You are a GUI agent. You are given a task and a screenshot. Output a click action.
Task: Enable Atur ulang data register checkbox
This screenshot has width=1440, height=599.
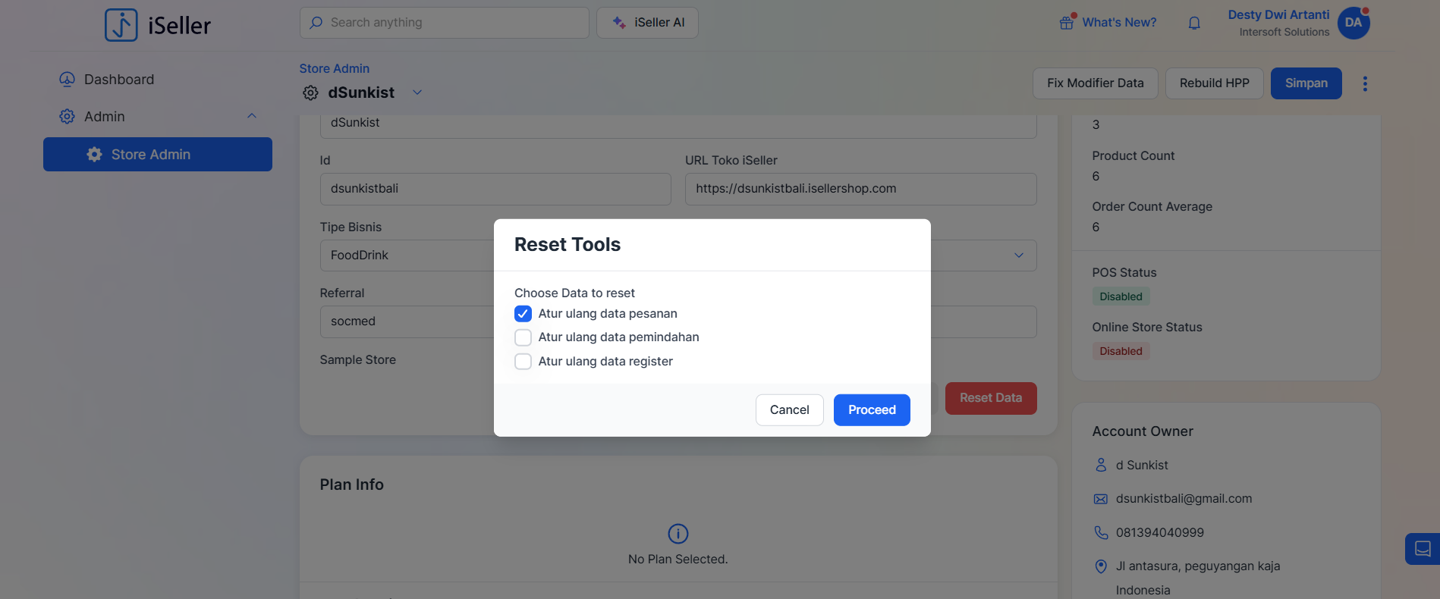[523, 362]
